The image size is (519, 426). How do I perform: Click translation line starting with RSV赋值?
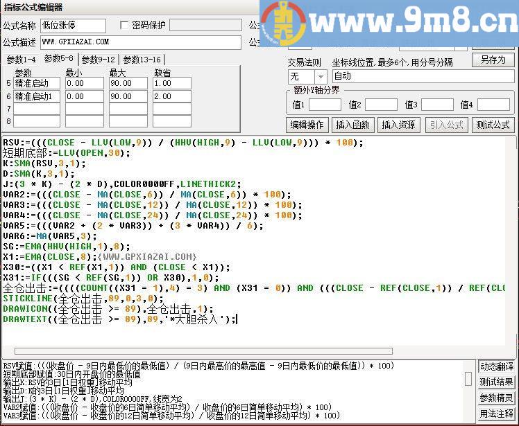198,366
